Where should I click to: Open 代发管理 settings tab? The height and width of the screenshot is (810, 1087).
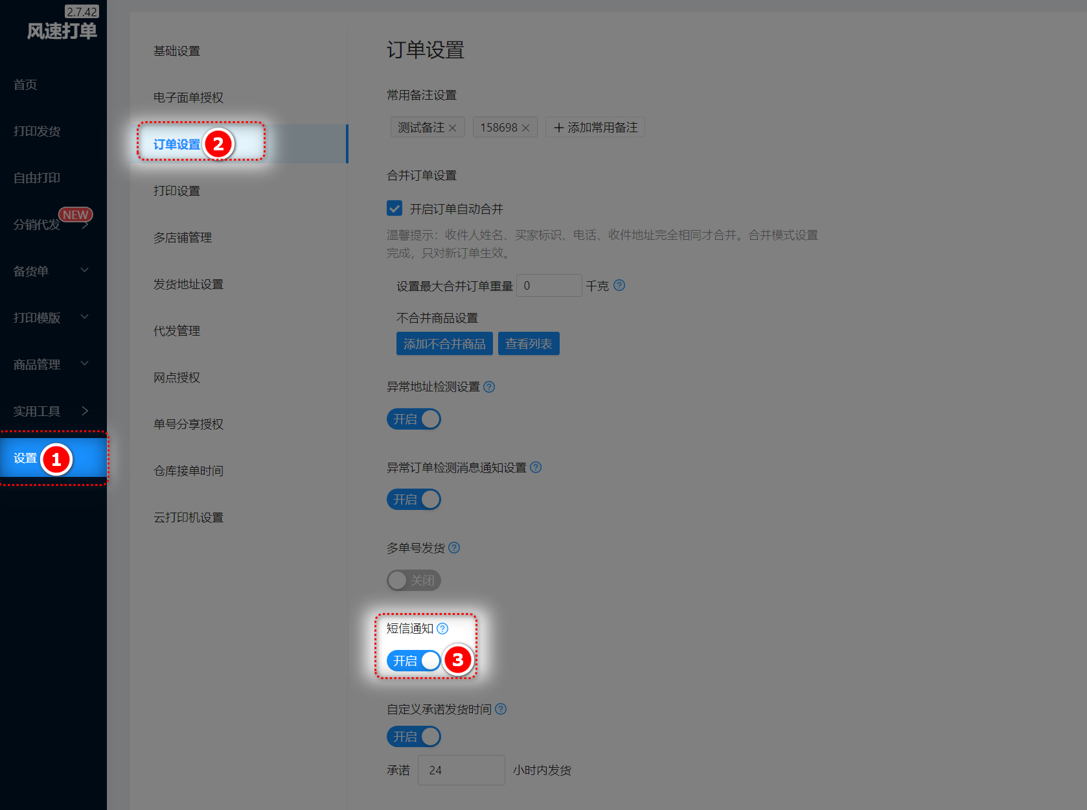pos(177,331)
